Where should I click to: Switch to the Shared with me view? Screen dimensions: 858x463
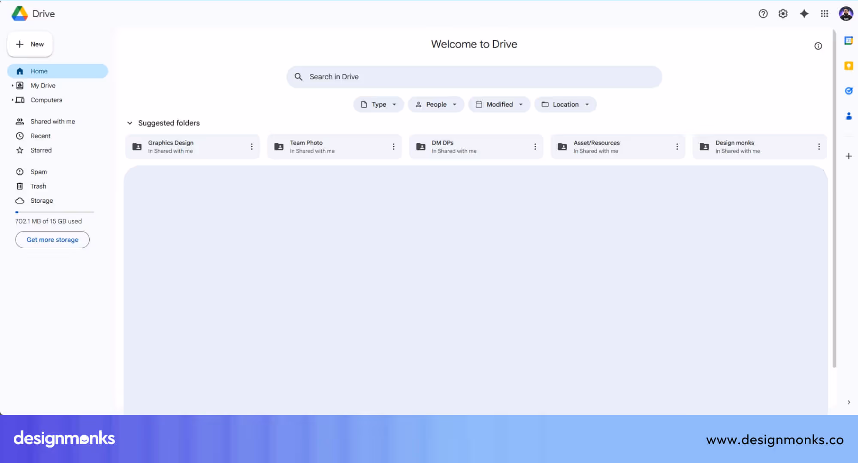[x=53, y=121]
